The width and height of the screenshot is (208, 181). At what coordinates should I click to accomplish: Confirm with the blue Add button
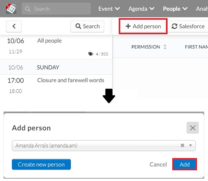[x=185, y=164]
